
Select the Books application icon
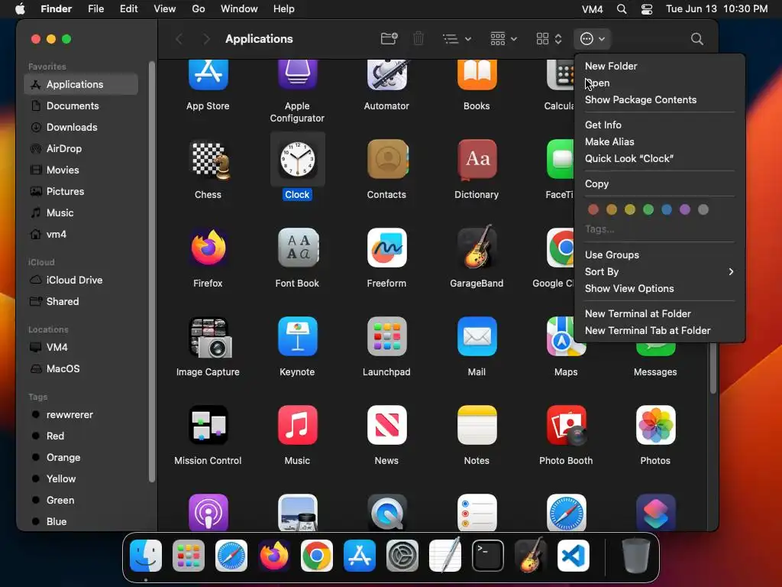(x=477, y=75)
